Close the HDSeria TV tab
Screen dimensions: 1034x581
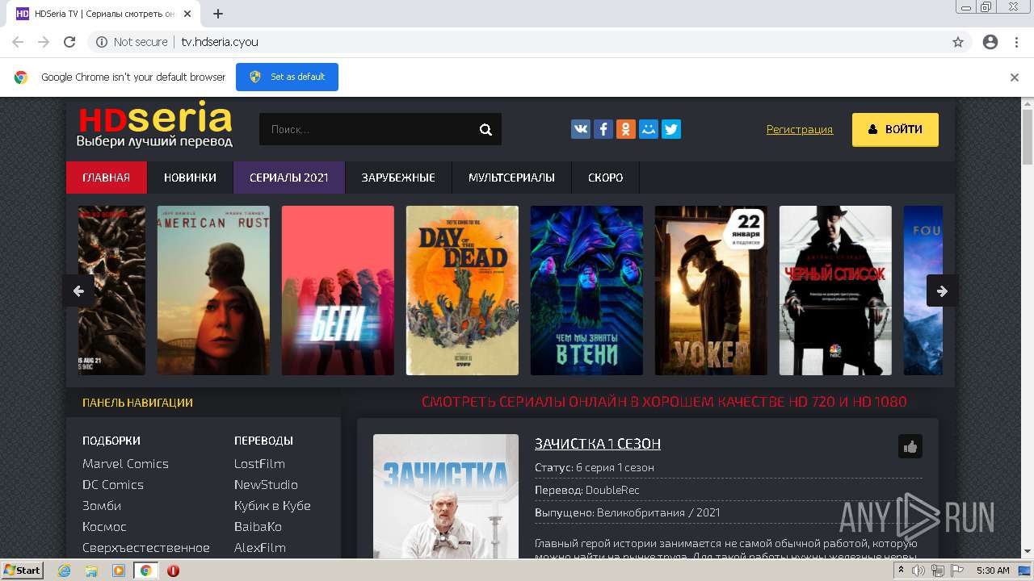point(187,14)
